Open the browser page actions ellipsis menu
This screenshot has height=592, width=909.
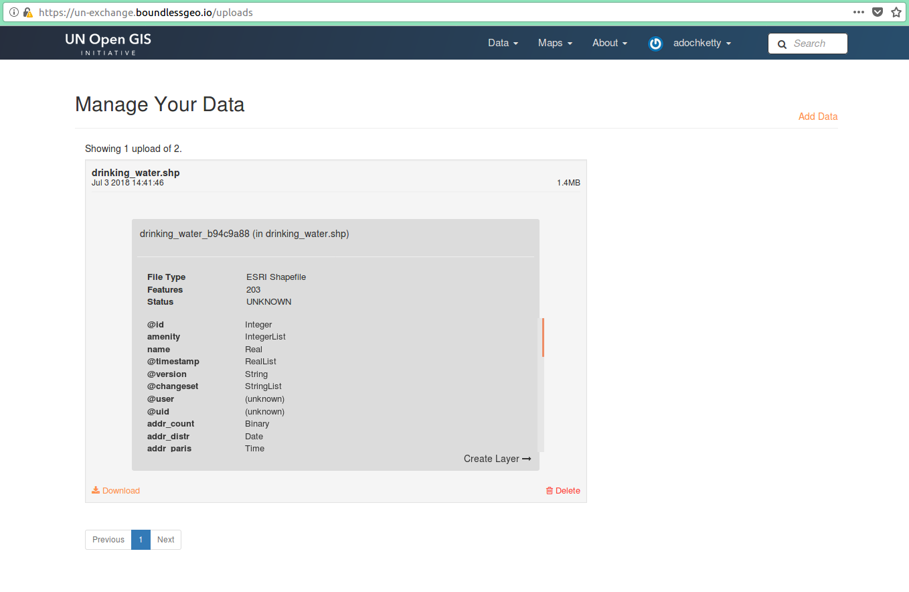(x=859, y=12)
